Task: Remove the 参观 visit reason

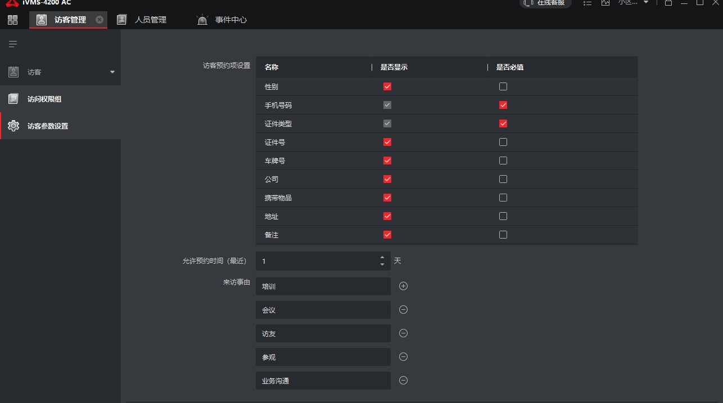Action: pyautogui.click(x=403, y=357)
